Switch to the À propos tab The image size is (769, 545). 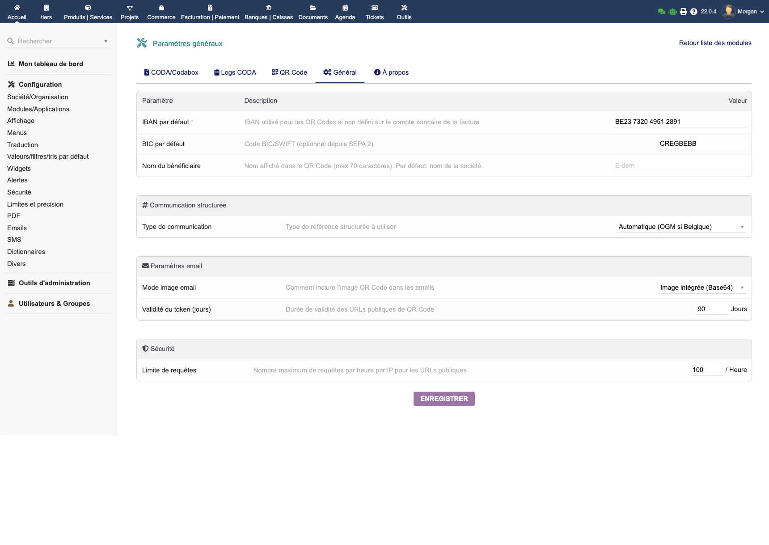391,72
